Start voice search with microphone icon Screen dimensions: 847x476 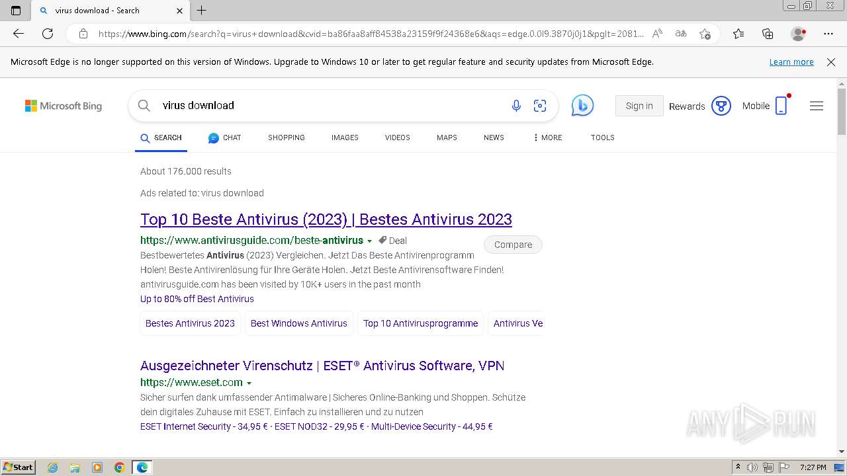pyautogui.click(x=516, y=106)
